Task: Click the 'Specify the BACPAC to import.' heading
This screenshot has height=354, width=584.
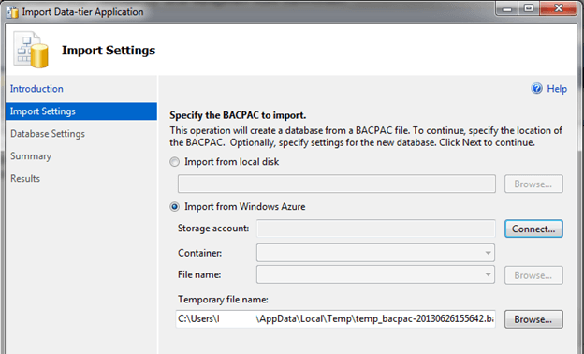Action: click(x=238, y=115)
